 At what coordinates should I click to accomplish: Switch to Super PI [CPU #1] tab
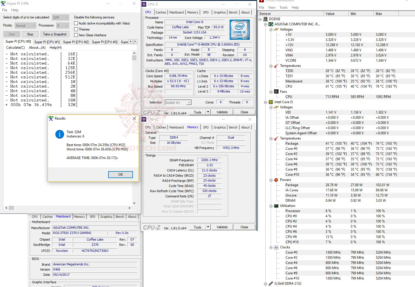(x=47, y=42)
